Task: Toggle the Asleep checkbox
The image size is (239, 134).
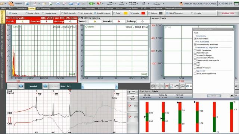Action: (149, 13)
